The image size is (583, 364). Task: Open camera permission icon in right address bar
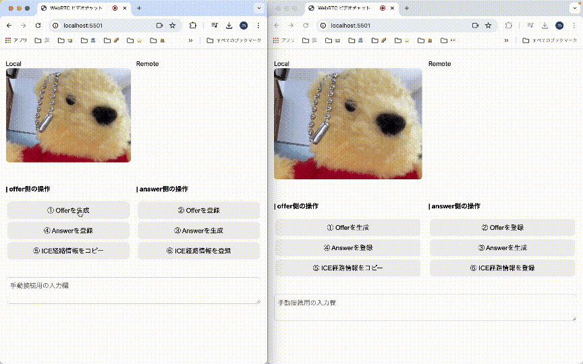point(475,26)
